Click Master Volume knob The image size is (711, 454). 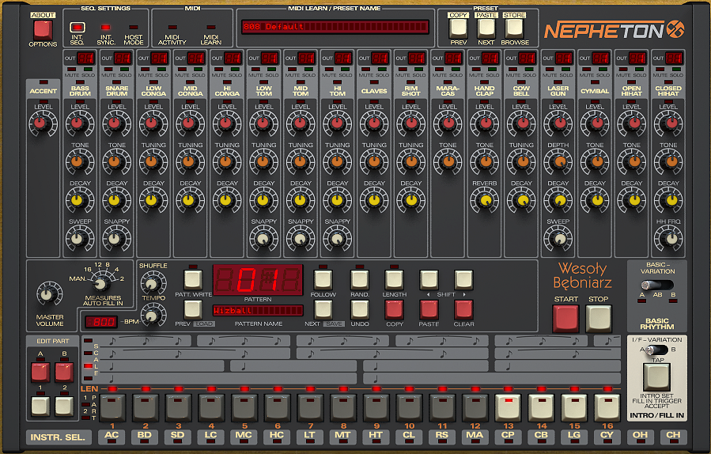[x=47, y=295]
